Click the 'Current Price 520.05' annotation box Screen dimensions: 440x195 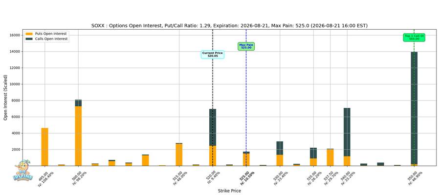coord(213,55)
